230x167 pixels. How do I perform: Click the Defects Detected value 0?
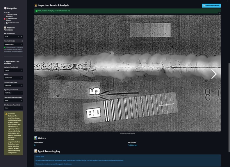click(35, 145)
